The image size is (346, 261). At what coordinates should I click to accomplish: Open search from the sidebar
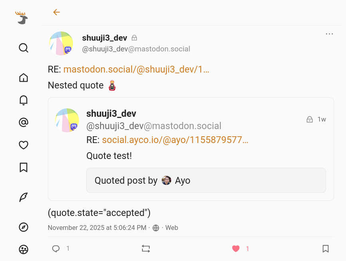[24, 48]
